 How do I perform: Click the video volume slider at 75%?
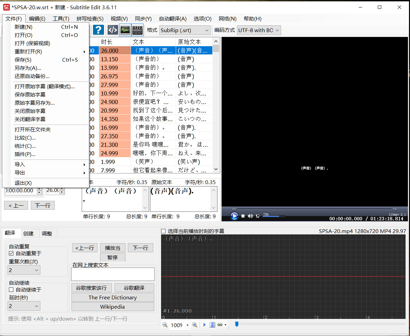pyautogui.click(x=274, y=216)
